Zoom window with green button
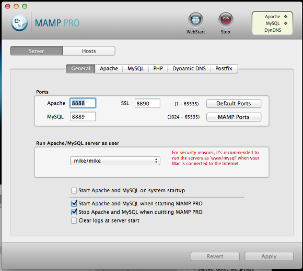The image size is (303, 271). (25, 6)
